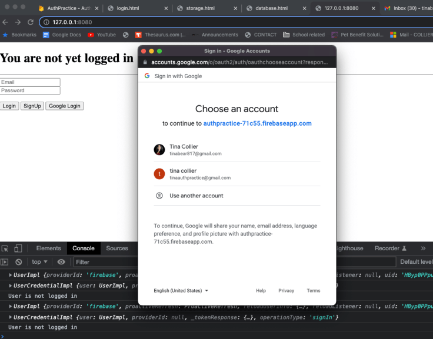This screenshot has width=433, height=339.
Task: Switch to database.html tab
Action: [x=271, y=8]
